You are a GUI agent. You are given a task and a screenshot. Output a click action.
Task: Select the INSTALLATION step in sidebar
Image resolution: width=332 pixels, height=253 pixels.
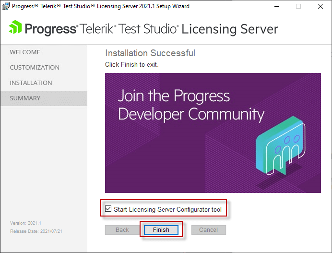point(31,83)
